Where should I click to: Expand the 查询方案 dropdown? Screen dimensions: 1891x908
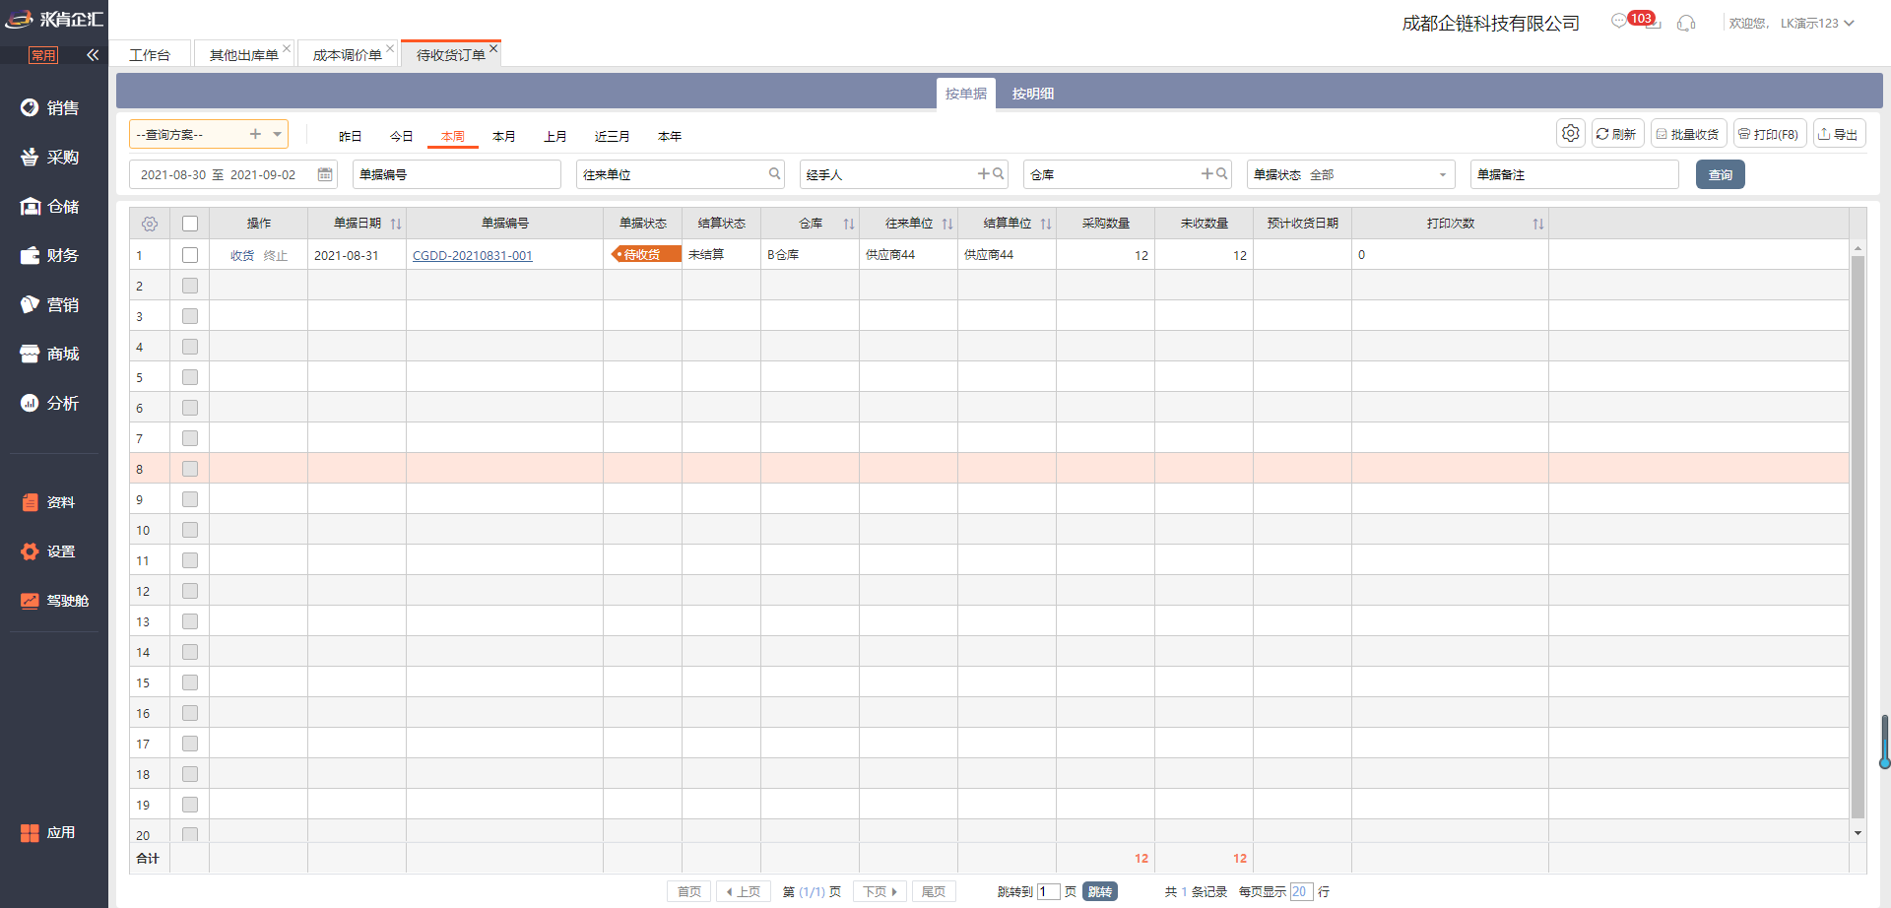[278, 134]
